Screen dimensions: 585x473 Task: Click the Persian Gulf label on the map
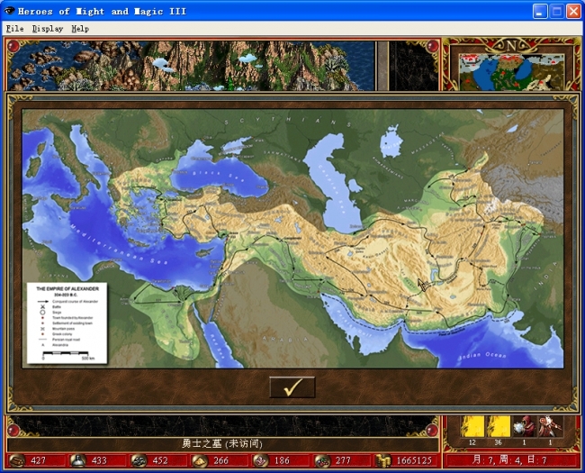click(353, 323)
